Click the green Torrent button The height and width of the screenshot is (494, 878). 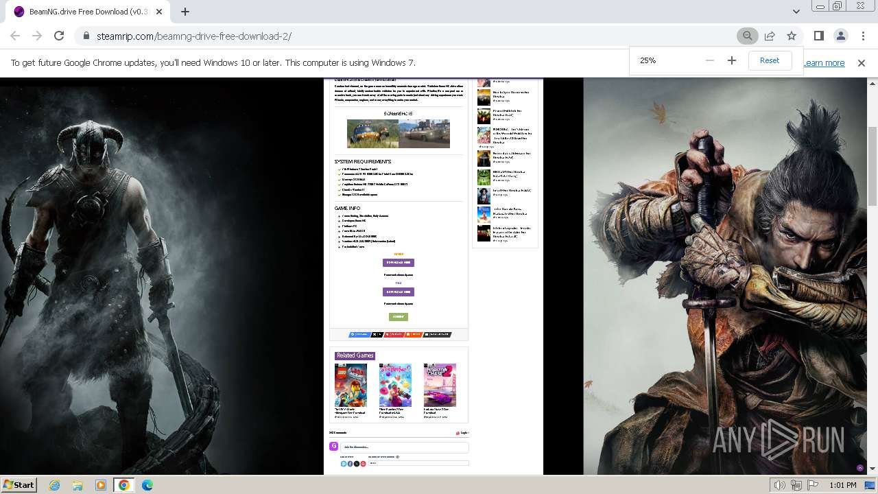[399, 317]
